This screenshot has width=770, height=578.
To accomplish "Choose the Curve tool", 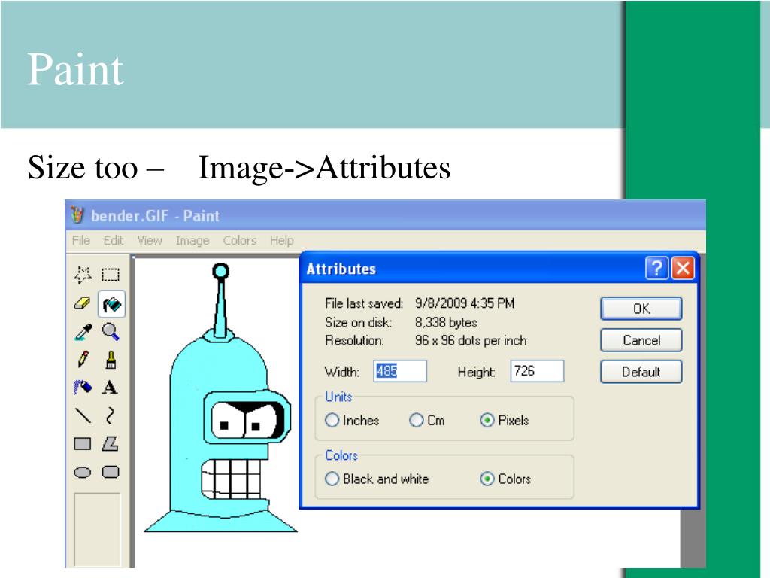I will point(111,415).
